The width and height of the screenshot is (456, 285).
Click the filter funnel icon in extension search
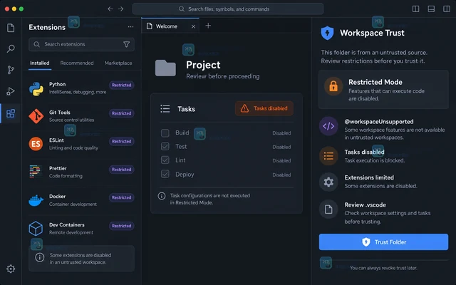point(127,44)
